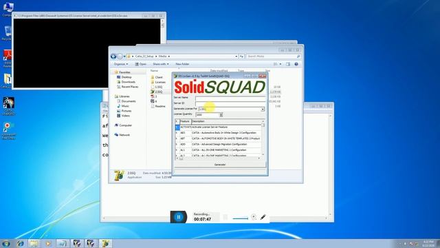Select Favorites in the navigation pane
The image size is (440, 248).
click(x=124, y=72)
